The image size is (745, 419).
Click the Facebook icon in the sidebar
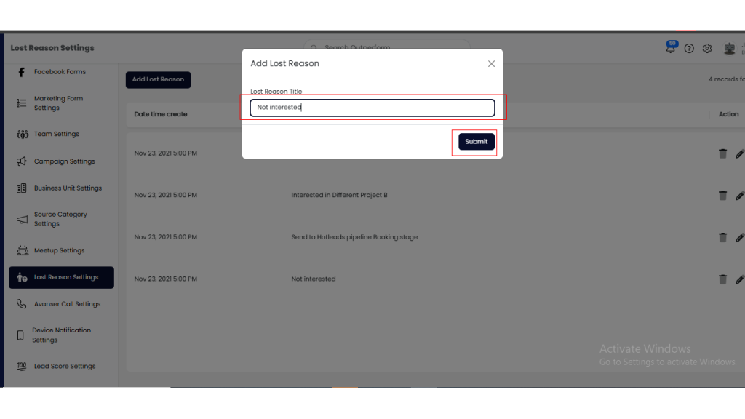(x=21, y=72)
